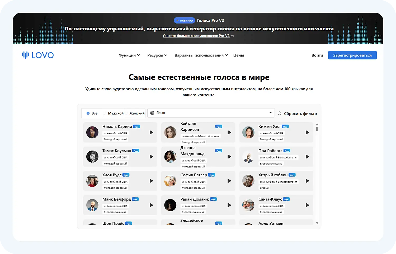Screen dimensions: 396x254
Task: Play Санта-Клаус voice sample
Action: 307,205
